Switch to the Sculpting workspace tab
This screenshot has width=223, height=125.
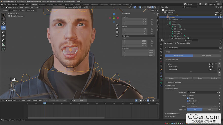click(50, 4)
